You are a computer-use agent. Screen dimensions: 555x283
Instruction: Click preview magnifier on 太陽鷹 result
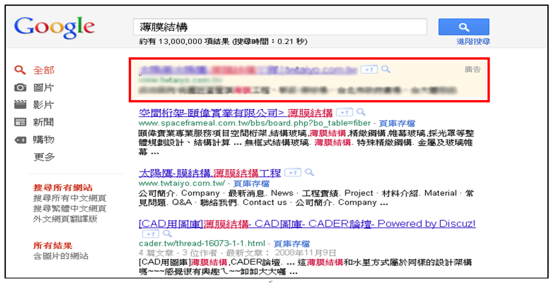click(x=310, y=173)
